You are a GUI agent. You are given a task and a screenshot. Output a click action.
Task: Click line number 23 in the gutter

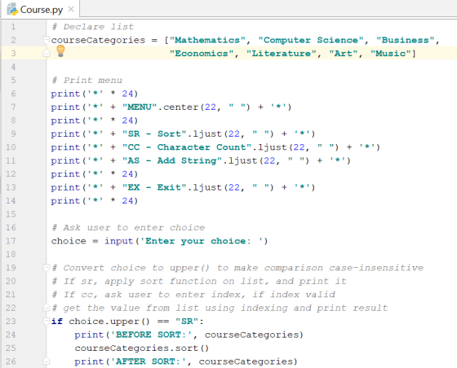(x=11, y=322)
